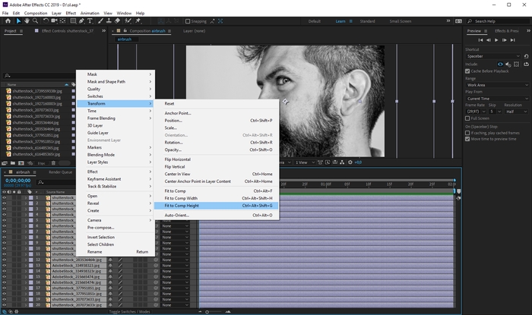Open the 1 View layout dropdown
This screenshot has width=532, height=315.
point(305,162)
